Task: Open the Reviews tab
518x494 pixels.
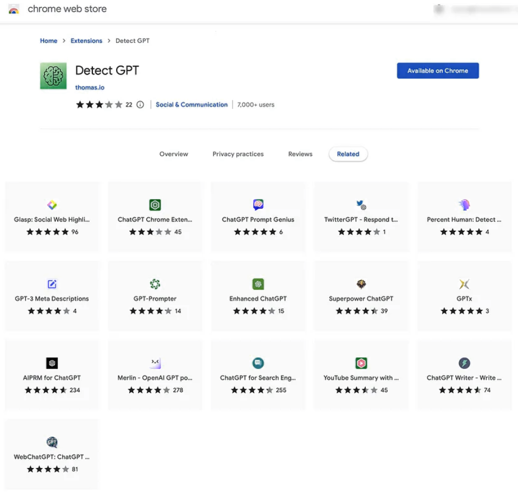Action: click(300, 154)
